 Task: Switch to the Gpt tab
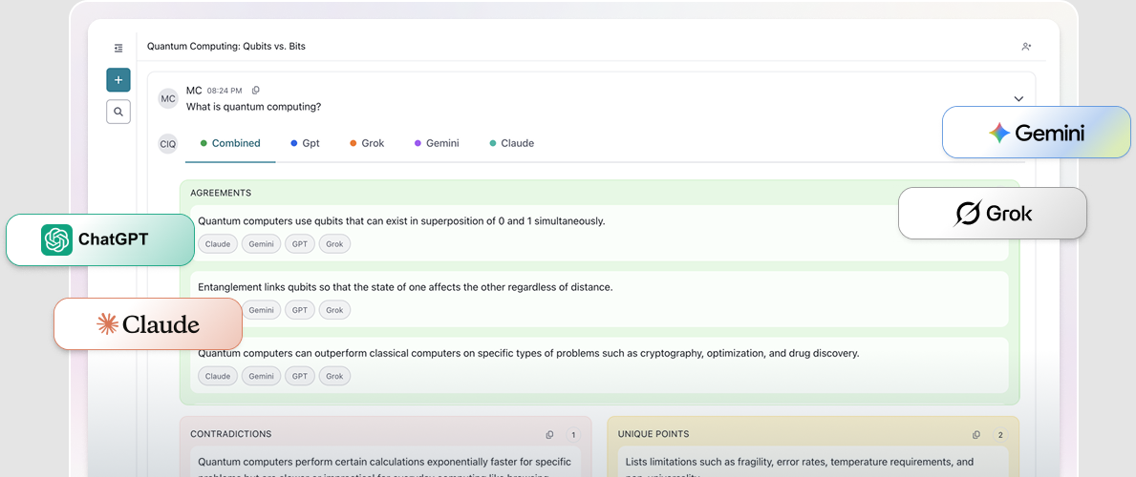[305, 143]
